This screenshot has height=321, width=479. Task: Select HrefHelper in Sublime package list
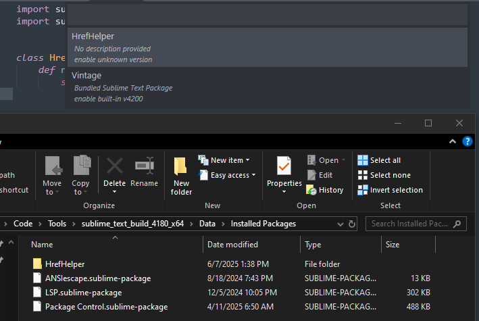pyautogui.click(x=268, y=47)
